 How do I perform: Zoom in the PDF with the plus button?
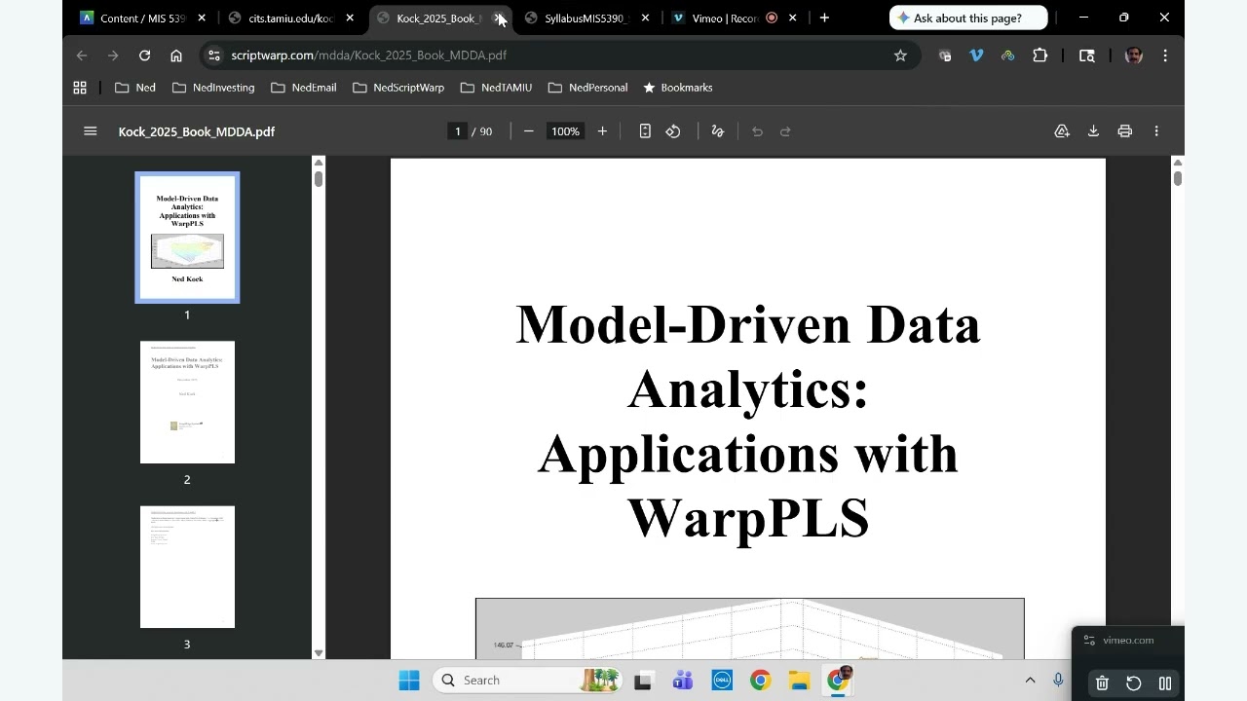tap(602, 131)
